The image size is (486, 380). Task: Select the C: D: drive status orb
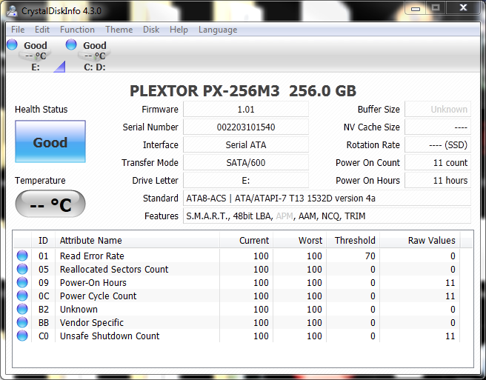(71, 45)
